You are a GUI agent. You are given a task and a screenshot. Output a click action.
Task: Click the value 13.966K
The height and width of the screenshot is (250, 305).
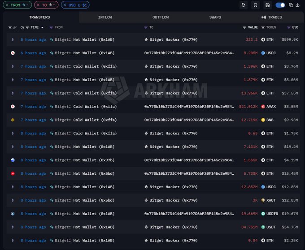tap(249, 93)
